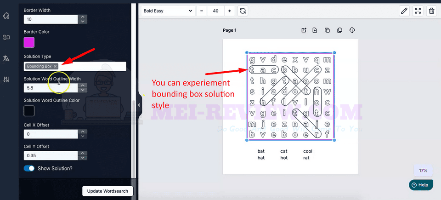
Task: Open the Solution Type selector
Action: click(75, 66)
